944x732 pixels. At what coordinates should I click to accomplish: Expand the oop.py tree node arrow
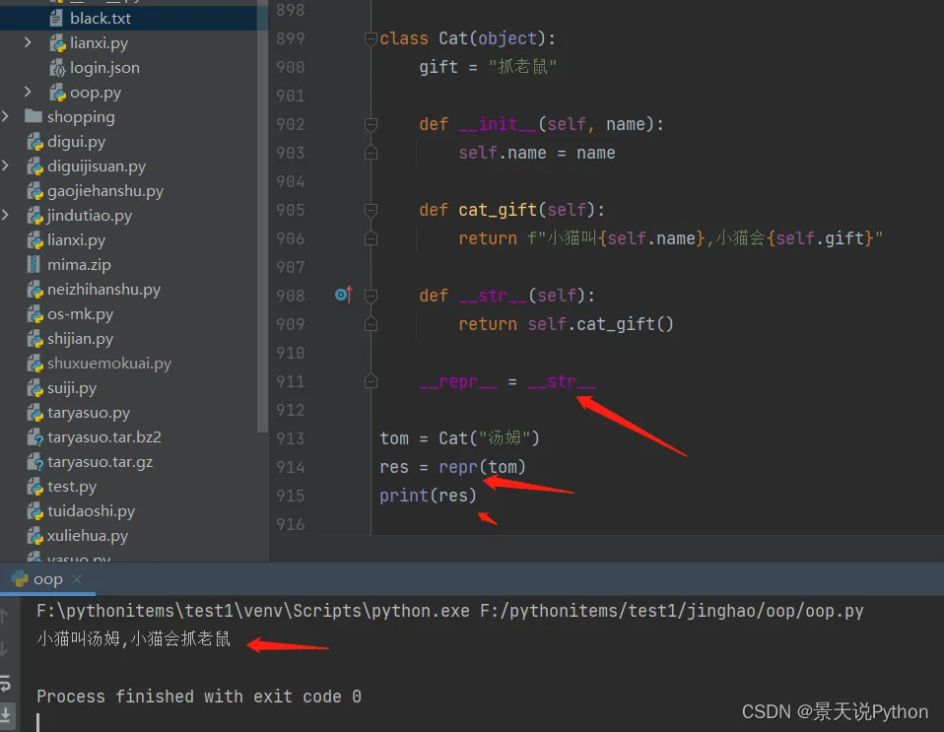tap(29, 93)
